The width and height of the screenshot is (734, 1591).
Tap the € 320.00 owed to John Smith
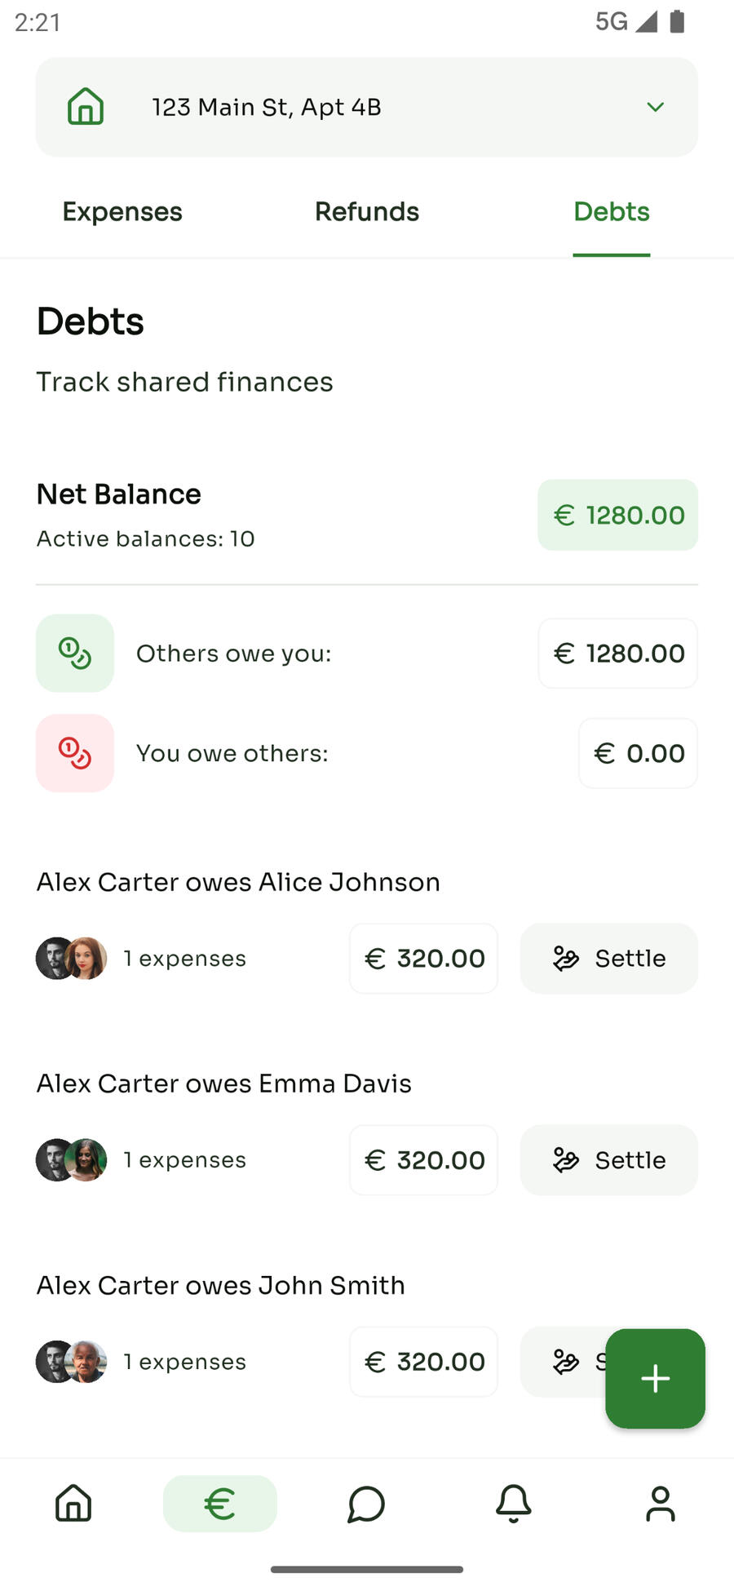click(x=424, y=1362)
